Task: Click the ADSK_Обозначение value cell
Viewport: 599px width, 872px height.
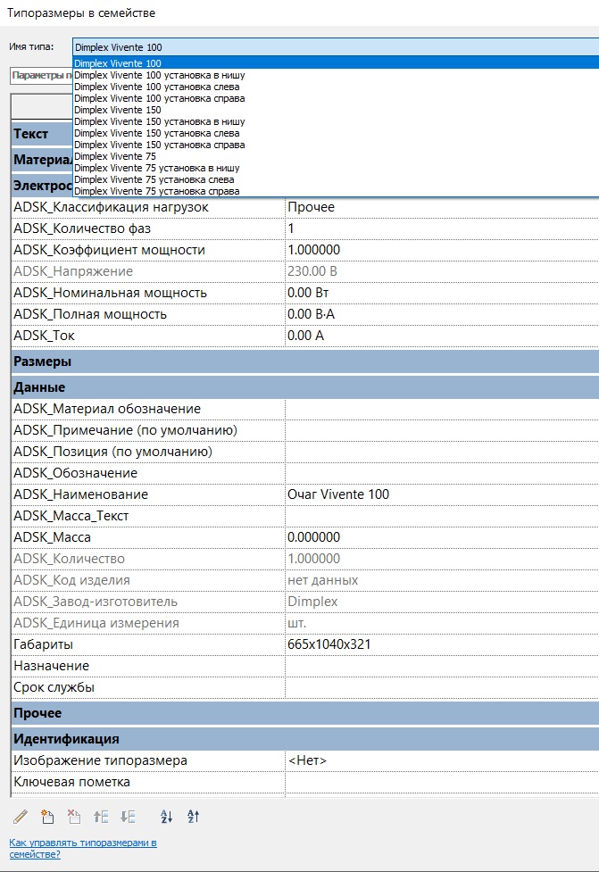Action: click(442, 473)
